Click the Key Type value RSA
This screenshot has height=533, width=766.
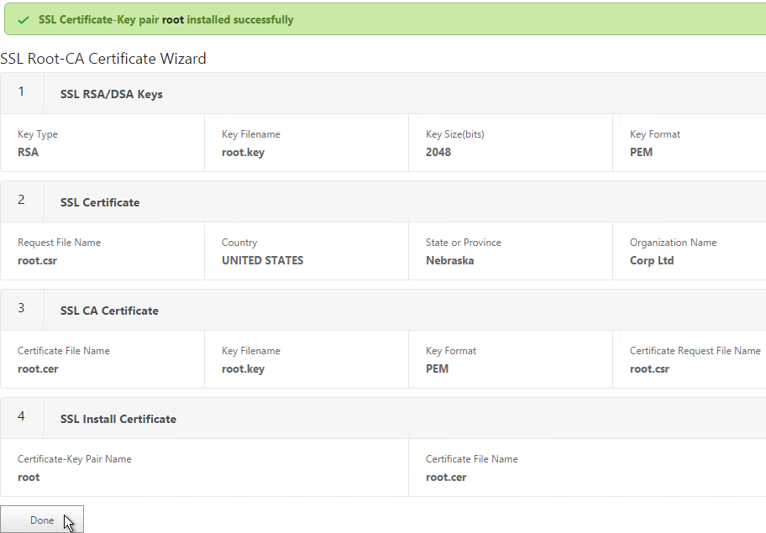tap(28, 152)
